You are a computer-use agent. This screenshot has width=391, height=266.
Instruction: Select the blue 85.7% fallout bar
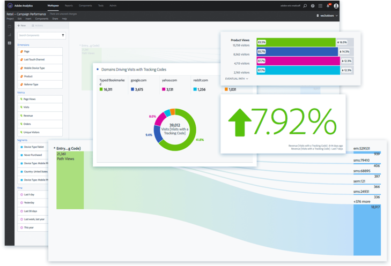point(297,51)
